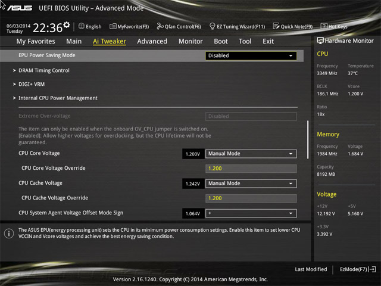The width and height of the screenshot is (381, 286).
Task: Click the clock settings gear icon
Action: (67, 24)
